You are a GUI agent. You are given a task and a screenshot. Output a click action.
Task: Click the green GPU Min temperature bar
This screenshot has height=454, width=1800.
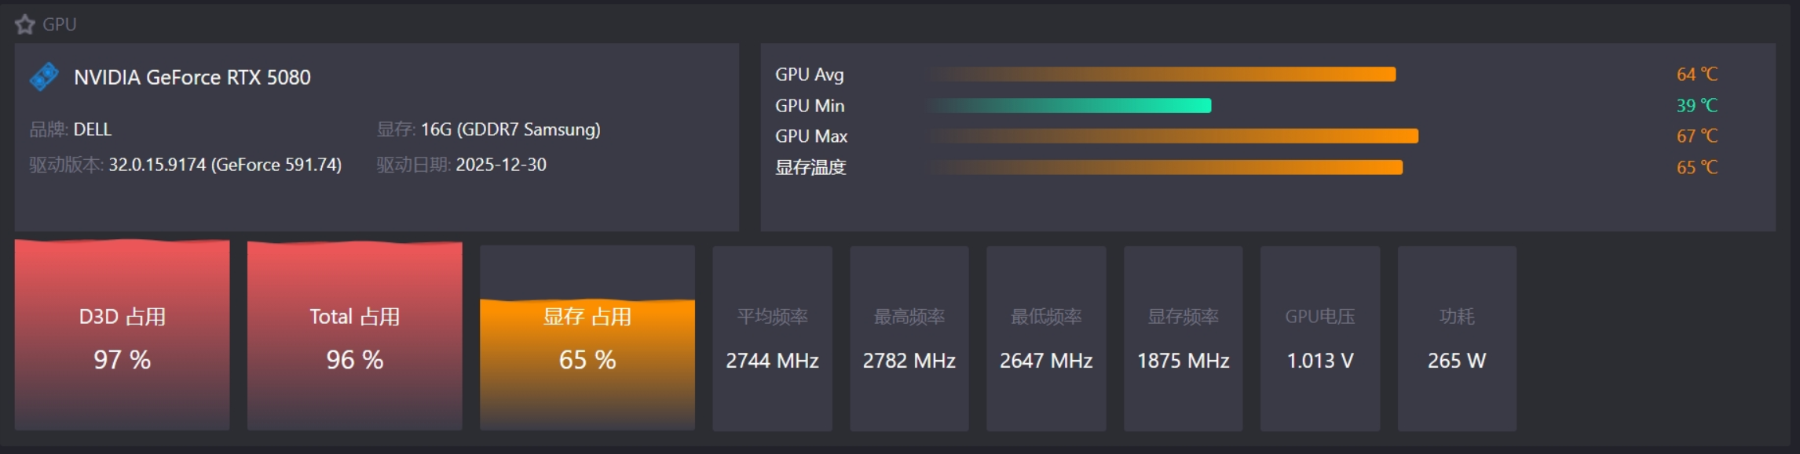click(1070, 106)
